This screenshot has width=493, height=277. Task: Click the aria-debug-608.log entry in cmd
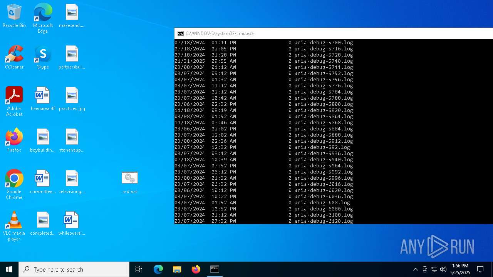[x=262, y=203]
